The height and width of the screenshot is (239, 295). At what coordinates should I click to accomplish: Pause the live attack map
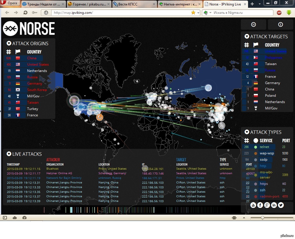(254, 25)
